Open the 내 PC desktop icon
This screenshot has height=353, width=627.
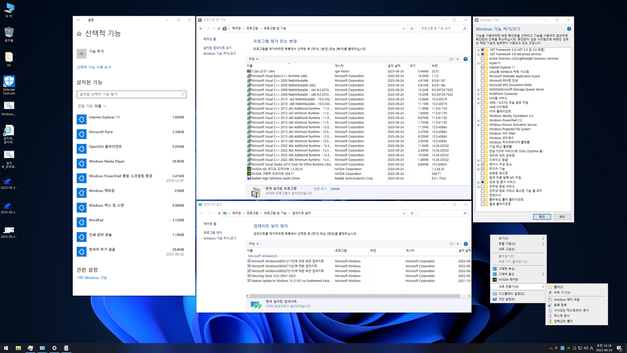point(9,10)
